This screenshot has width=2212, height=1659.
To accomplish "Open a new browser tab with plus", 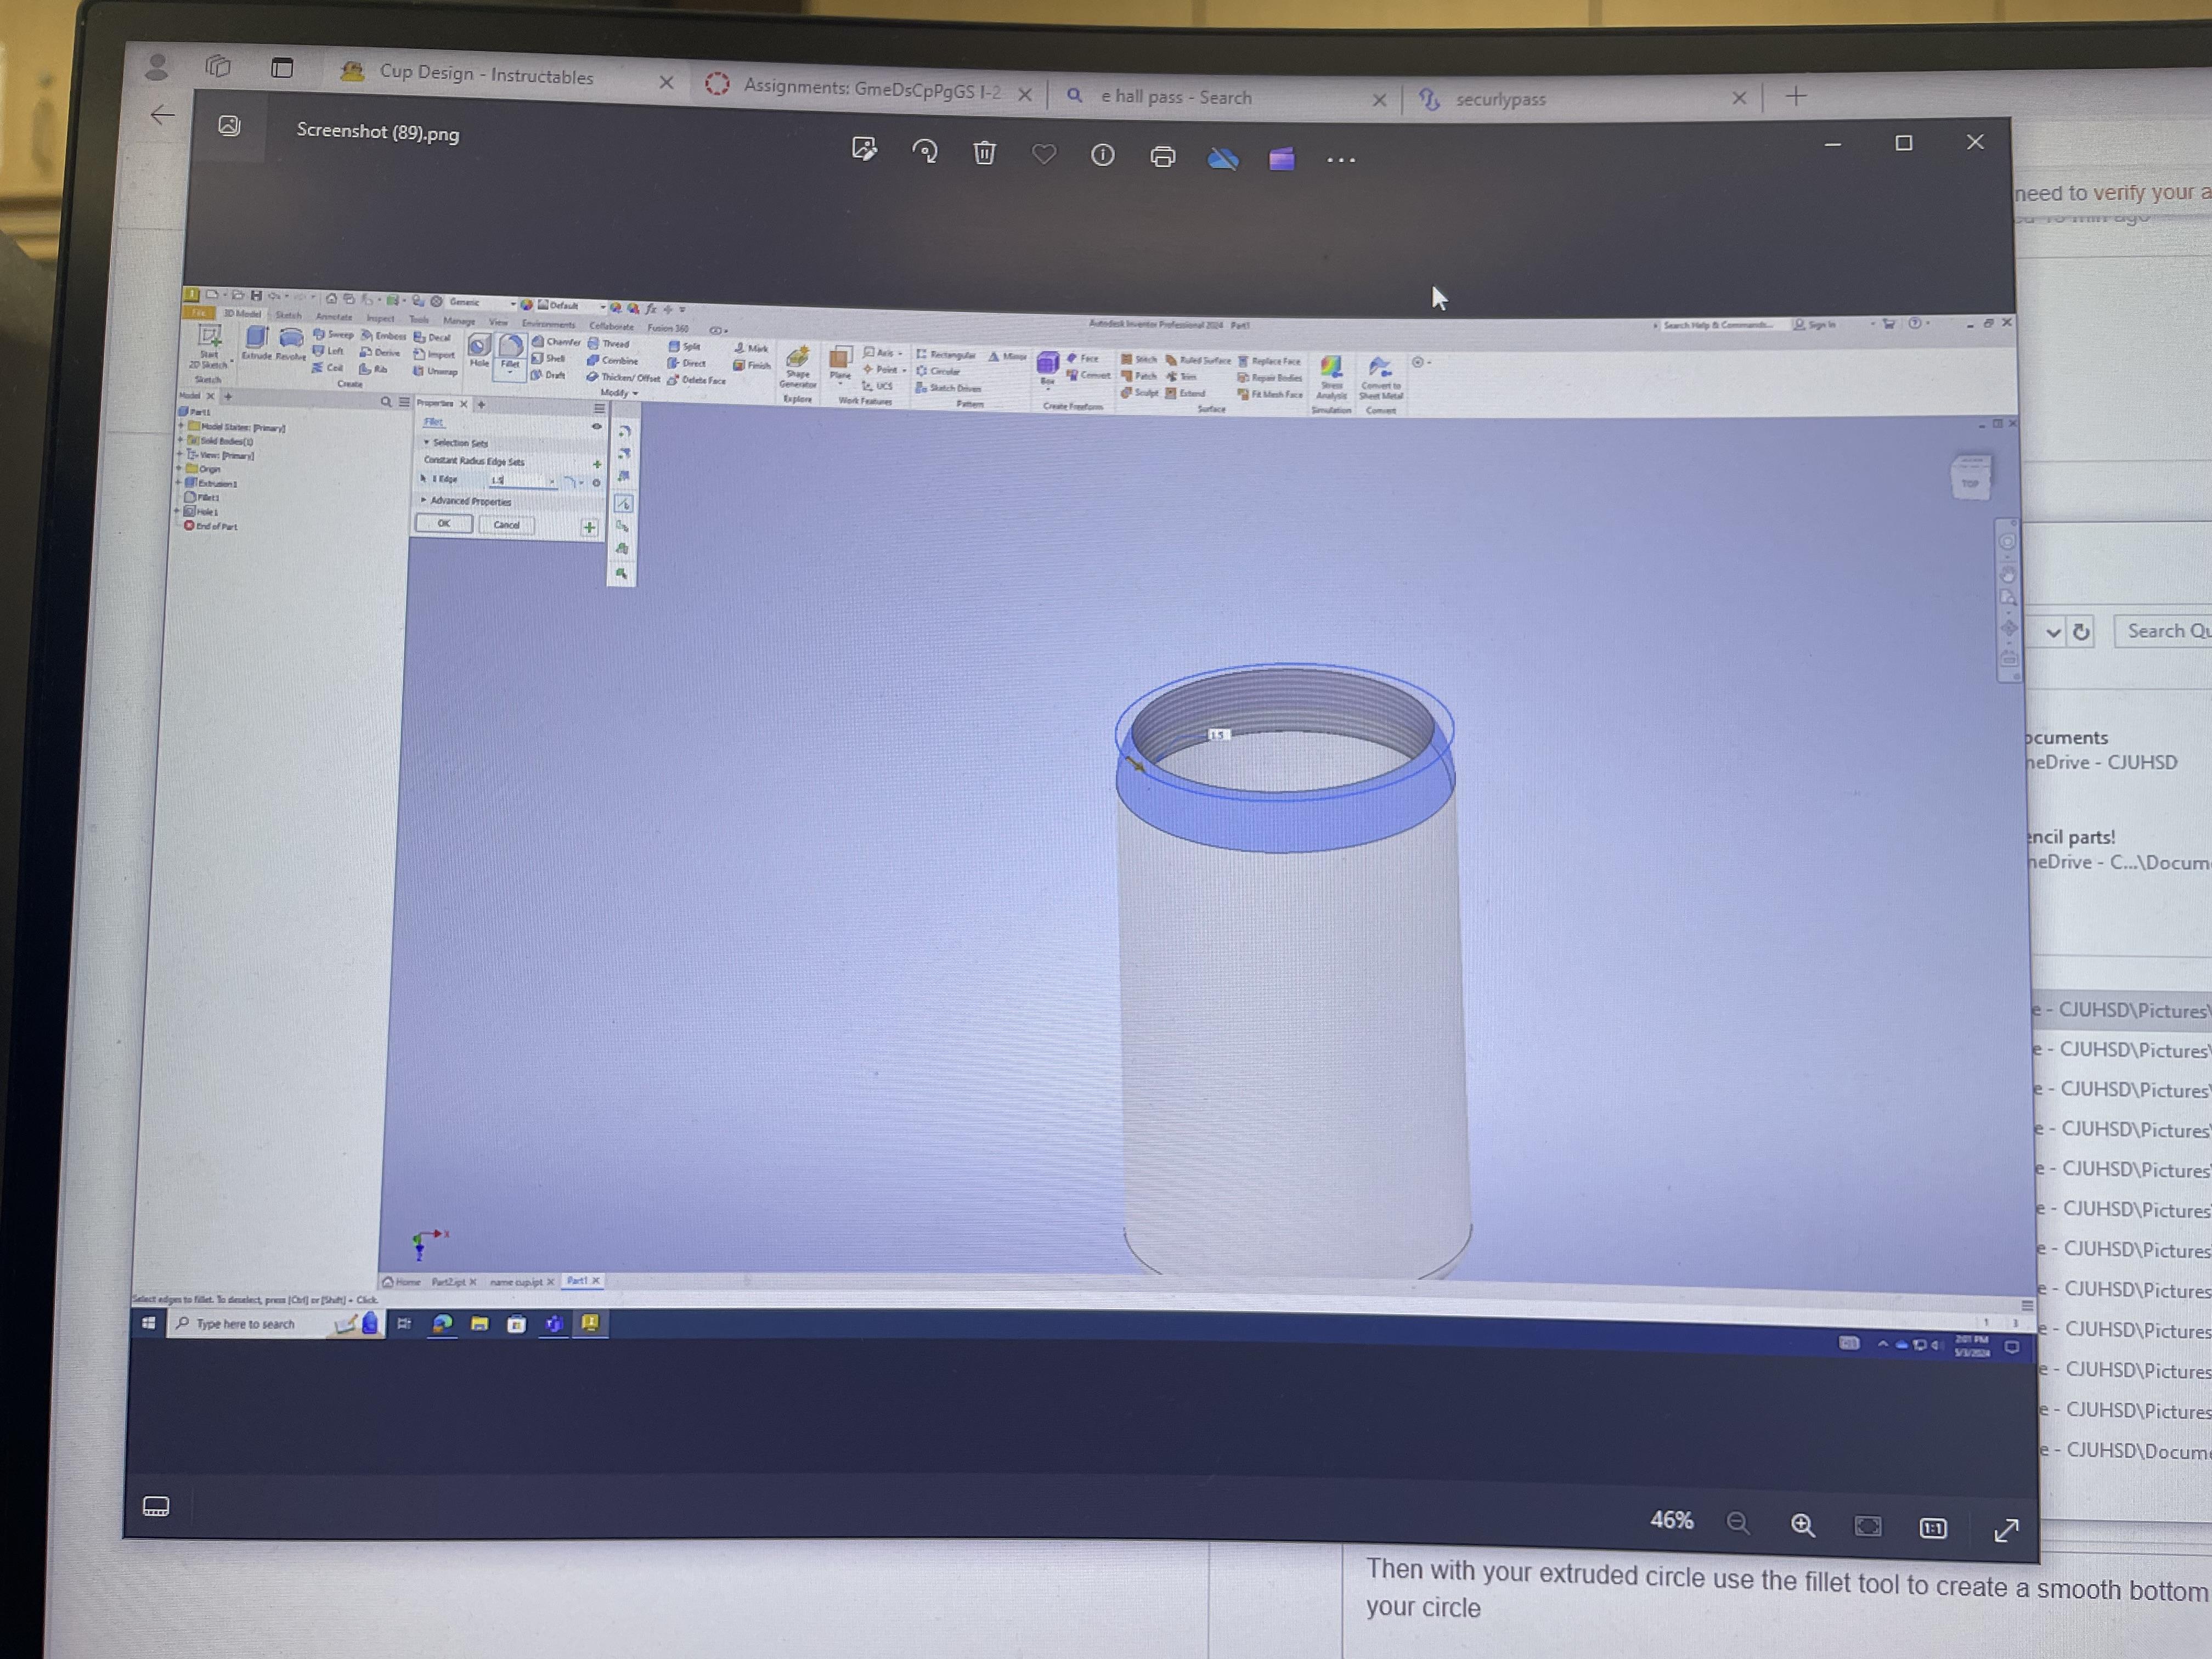I will click(x=1796, y=96).
